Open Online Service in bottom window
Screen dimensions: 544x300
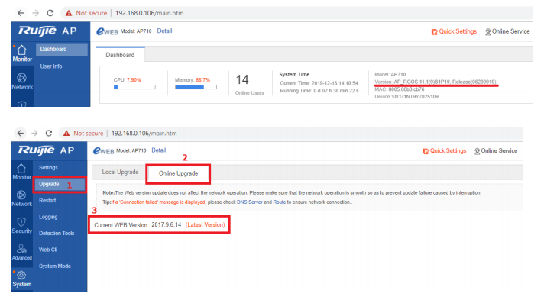(496, 151)
